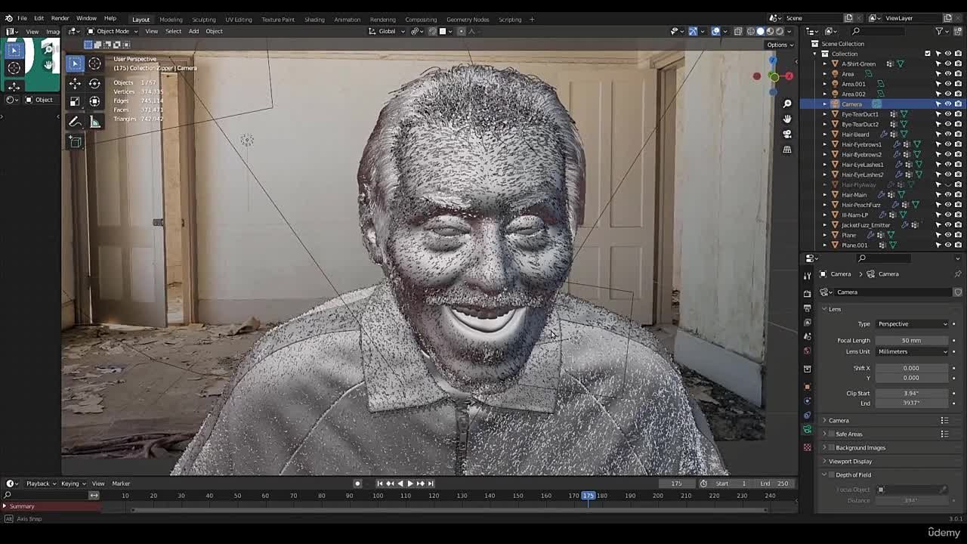This screenshot has width=967, height=544.
Task: Enable the Depth of Field checkbox
Action: [x=831, y=475]
